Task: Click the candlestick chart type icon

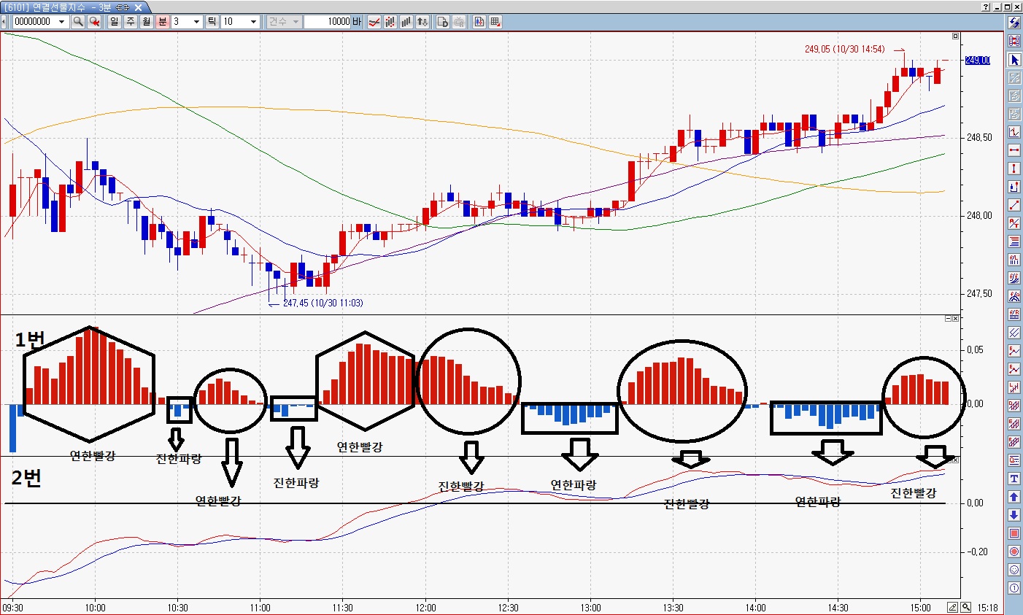Action: pos(390,22)
